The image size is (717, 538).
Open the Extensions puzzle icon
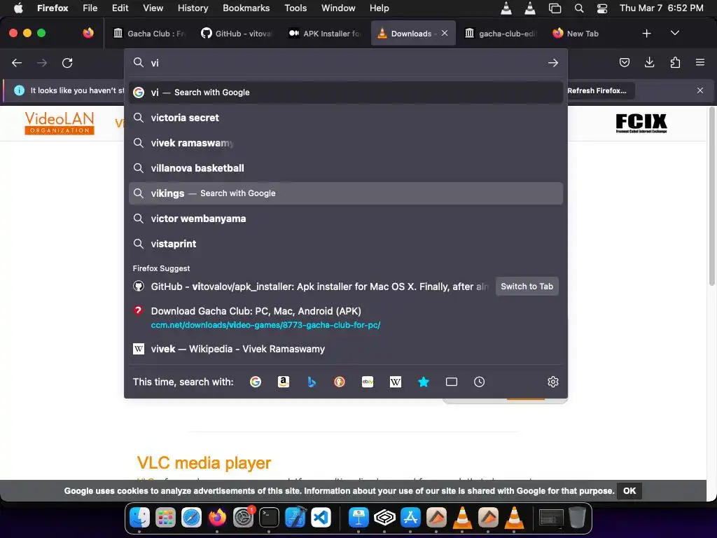point(675,62)
